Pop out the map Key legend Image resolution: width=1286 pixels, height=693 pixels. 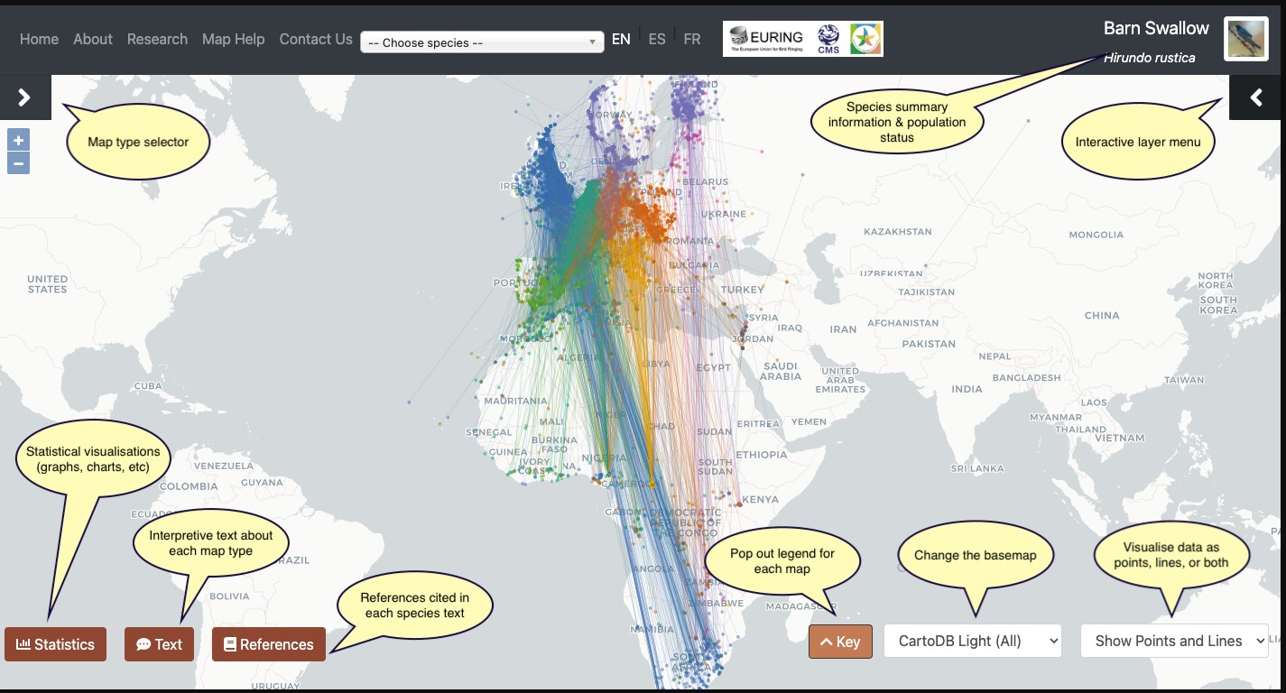coord(840,642)
